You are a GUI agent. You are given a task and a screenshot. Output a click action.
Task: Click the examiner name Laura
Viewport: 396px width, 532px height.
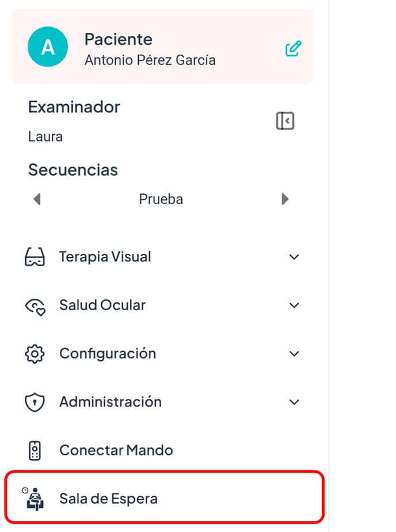(x=45, y=136)
